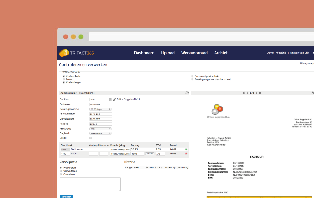Viewport: 314px width, 198px height.
Task: Click the greyed 1300 Grootboek field
Action: [x=65, y=150]
